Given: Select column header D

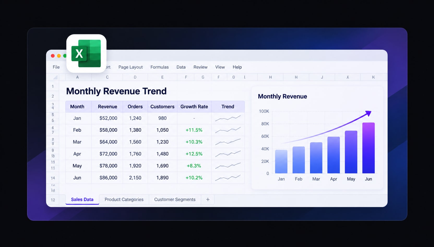Looking at the screenshot, I should [x=135, y=77].
